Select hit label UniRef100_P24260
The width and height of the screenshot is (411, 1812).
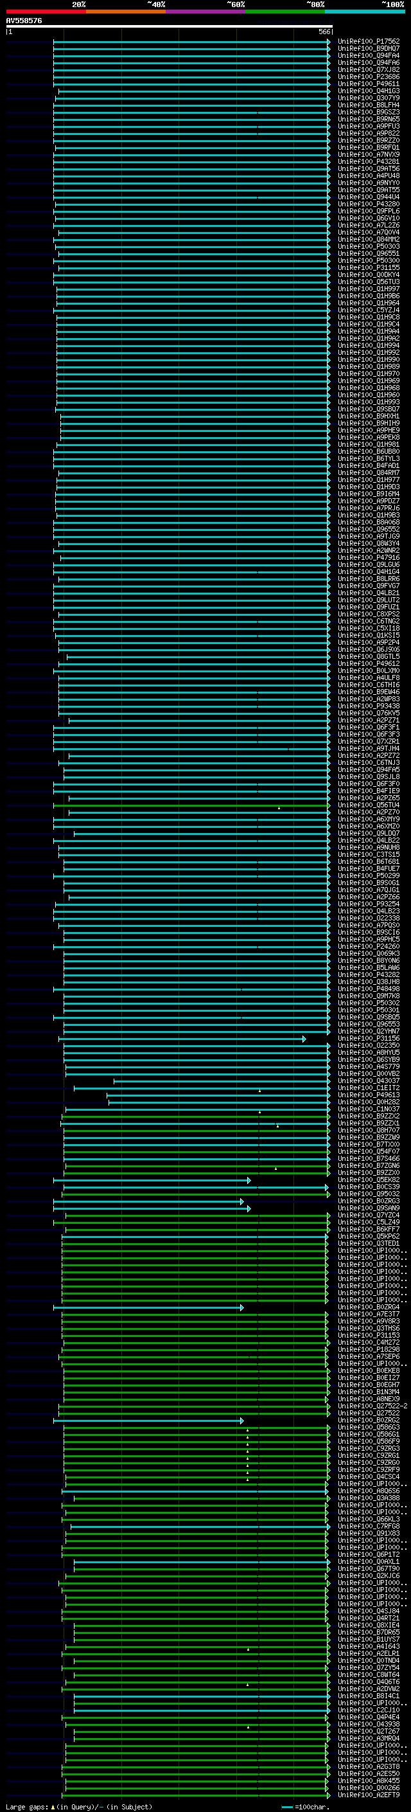coord(368,947)
